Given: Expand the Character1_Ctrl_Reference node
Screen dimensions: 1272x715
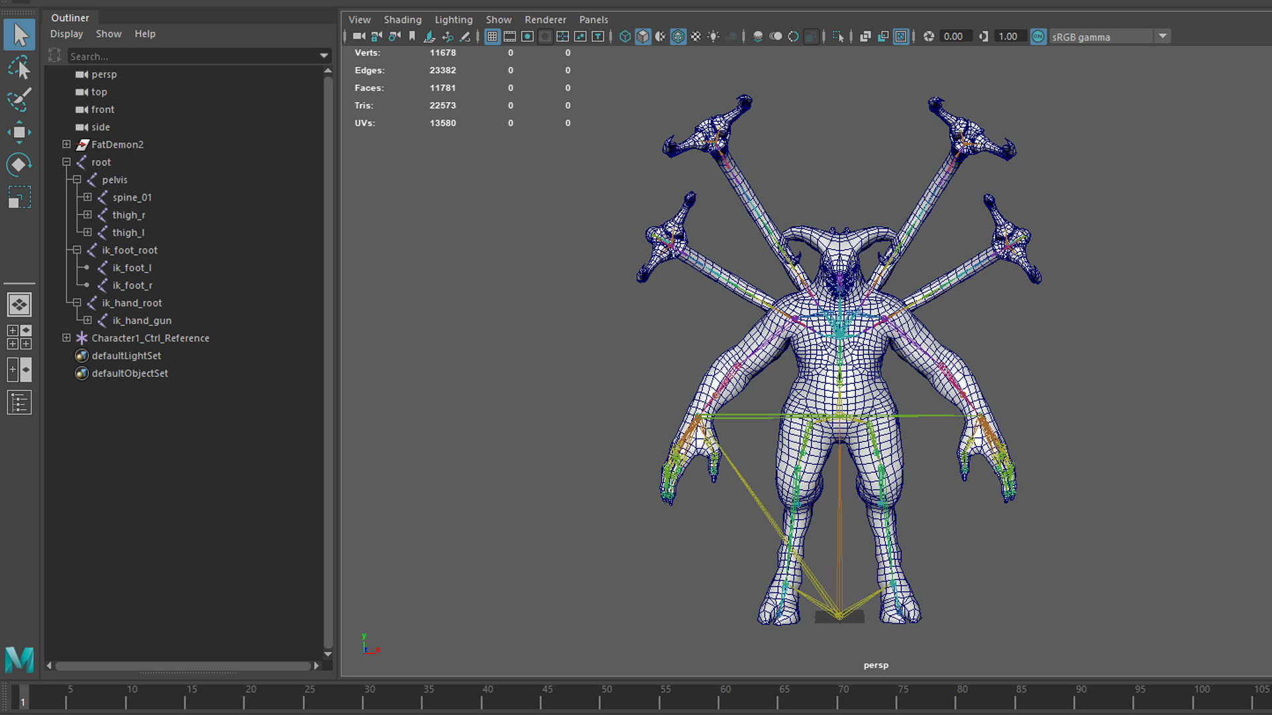Looking at the screenshot, I should (x=66, y=338).
